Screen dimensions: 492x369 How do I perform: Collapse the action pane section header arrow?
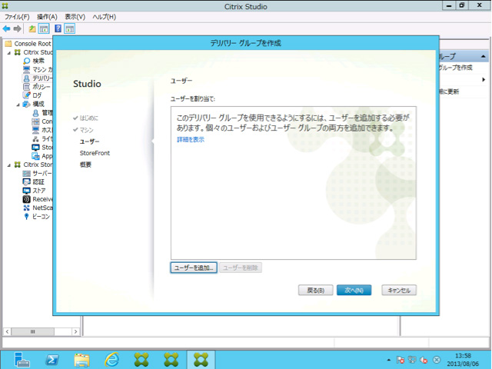click(x=484, y=56)
